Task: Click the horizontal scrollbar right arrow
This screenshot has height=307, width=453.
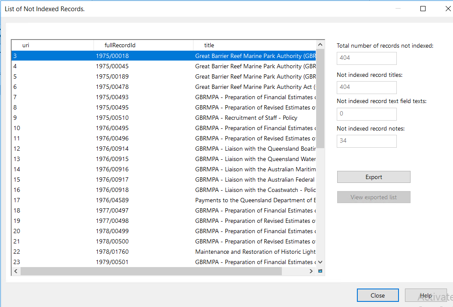Action: (x=311, y=271)
